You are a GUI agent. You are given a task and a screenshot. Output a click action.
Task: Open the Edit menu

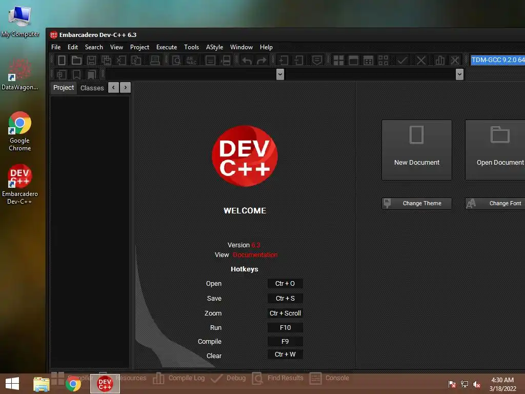[73, 47]
